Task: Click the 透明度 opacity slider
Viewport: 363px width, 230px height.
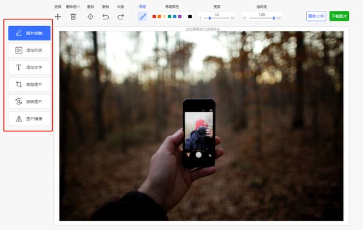Action: point(261,18)
